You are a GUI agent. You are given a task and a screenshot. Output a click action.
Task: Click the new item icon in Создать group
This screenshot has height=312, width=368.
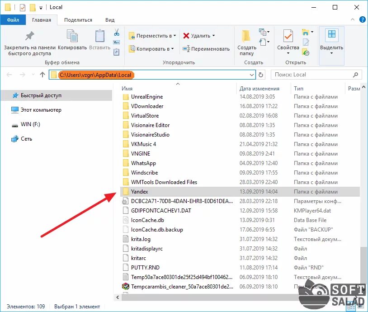pos(263,32)
